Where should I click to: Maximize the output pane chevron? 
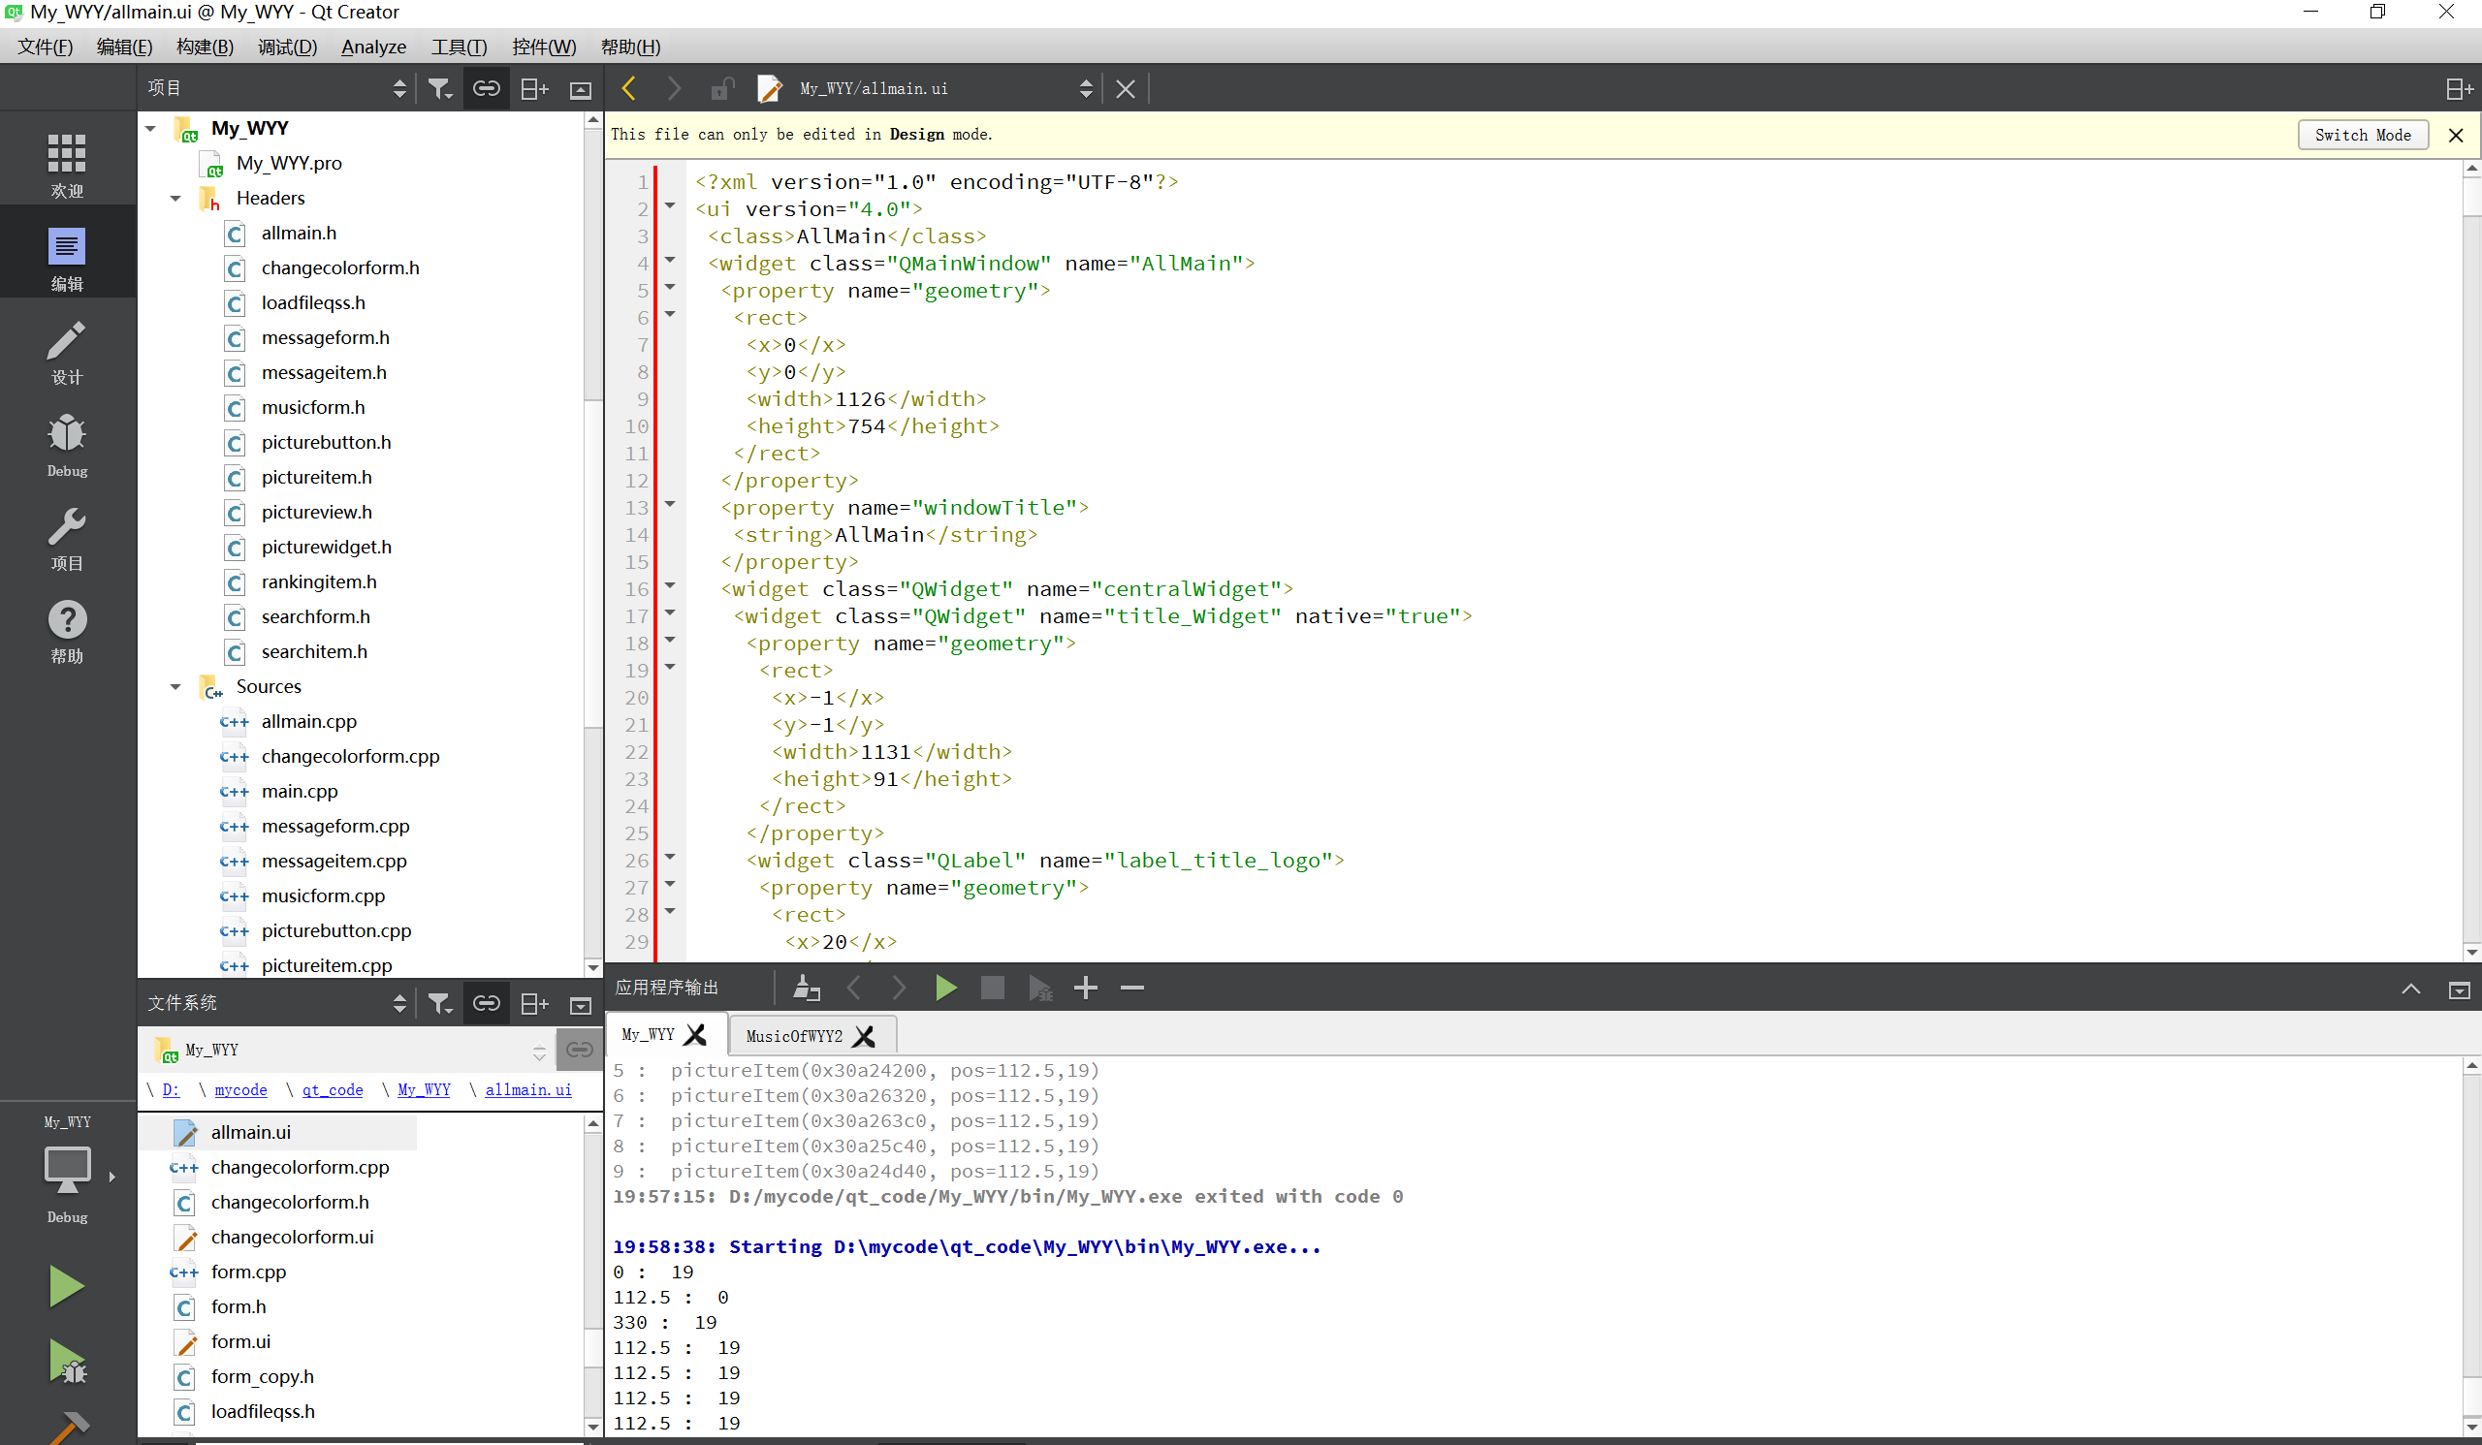click(x=2410, y=990)
